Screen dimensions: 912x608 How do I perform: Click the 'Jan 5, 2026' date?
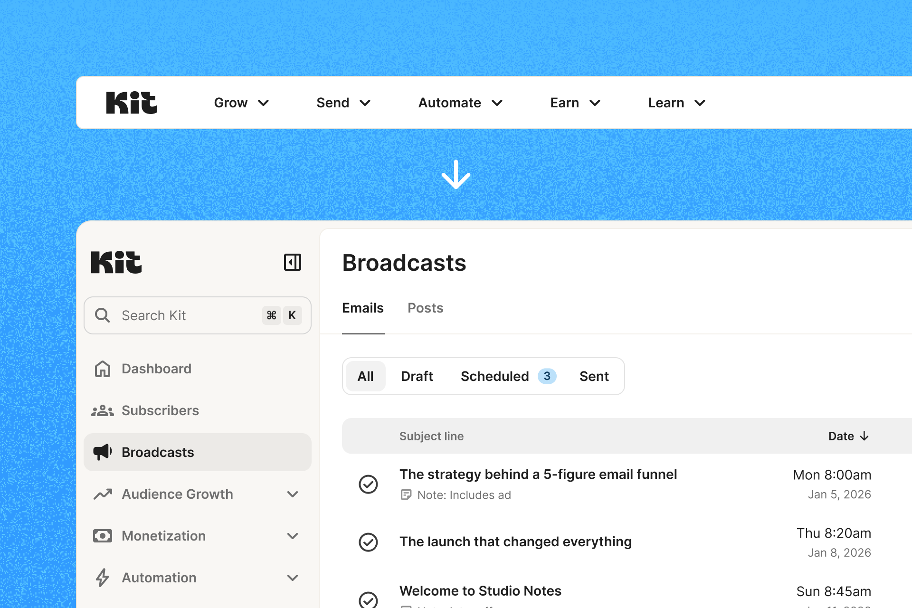tap(839, 494)
